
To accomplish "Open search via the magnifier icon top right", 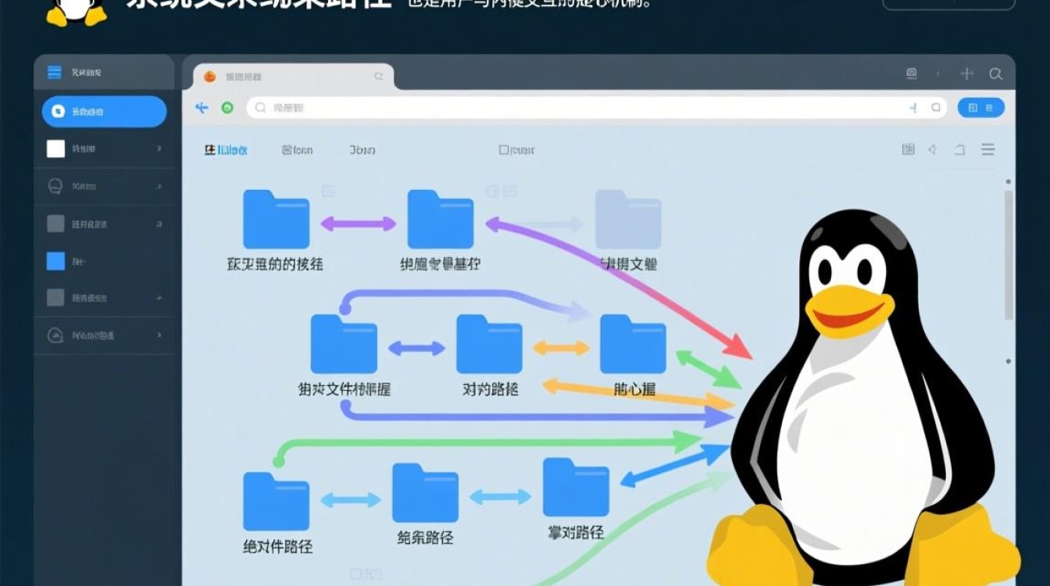I will click(996, 74).
